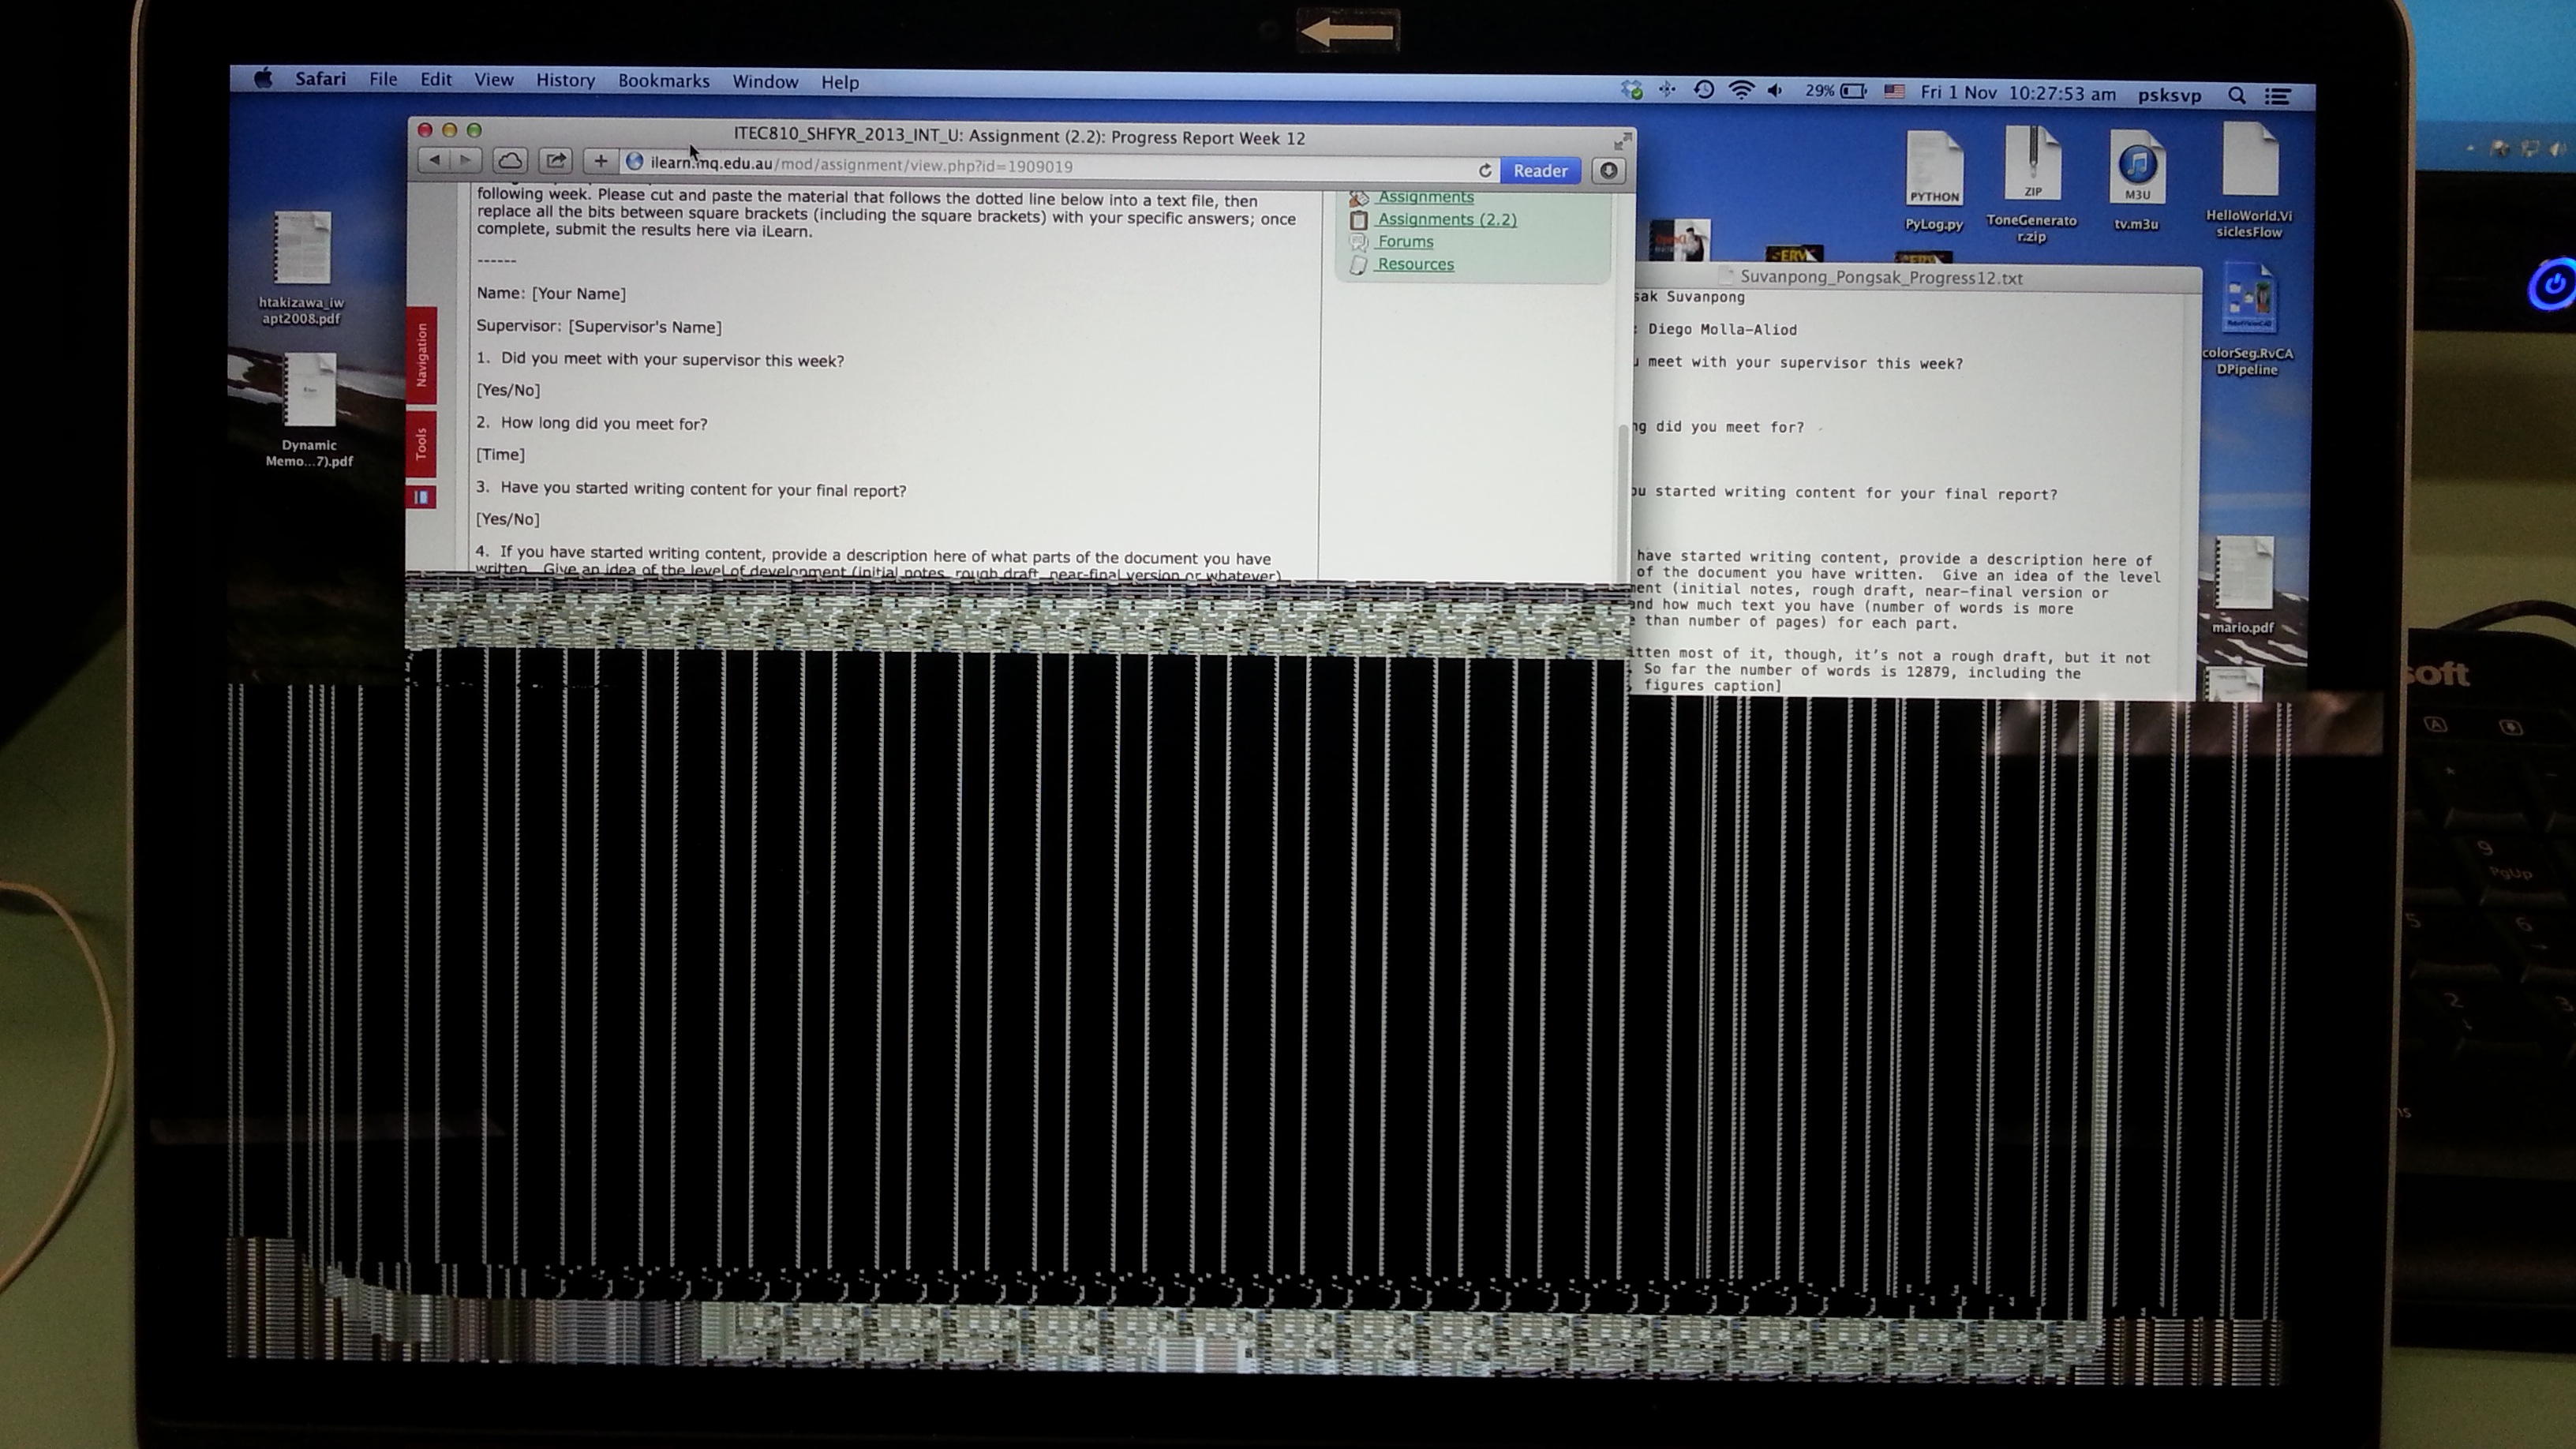2576x1449 pixels.
Task: Open the Share button in toolbar
Action: coord(556,161)
